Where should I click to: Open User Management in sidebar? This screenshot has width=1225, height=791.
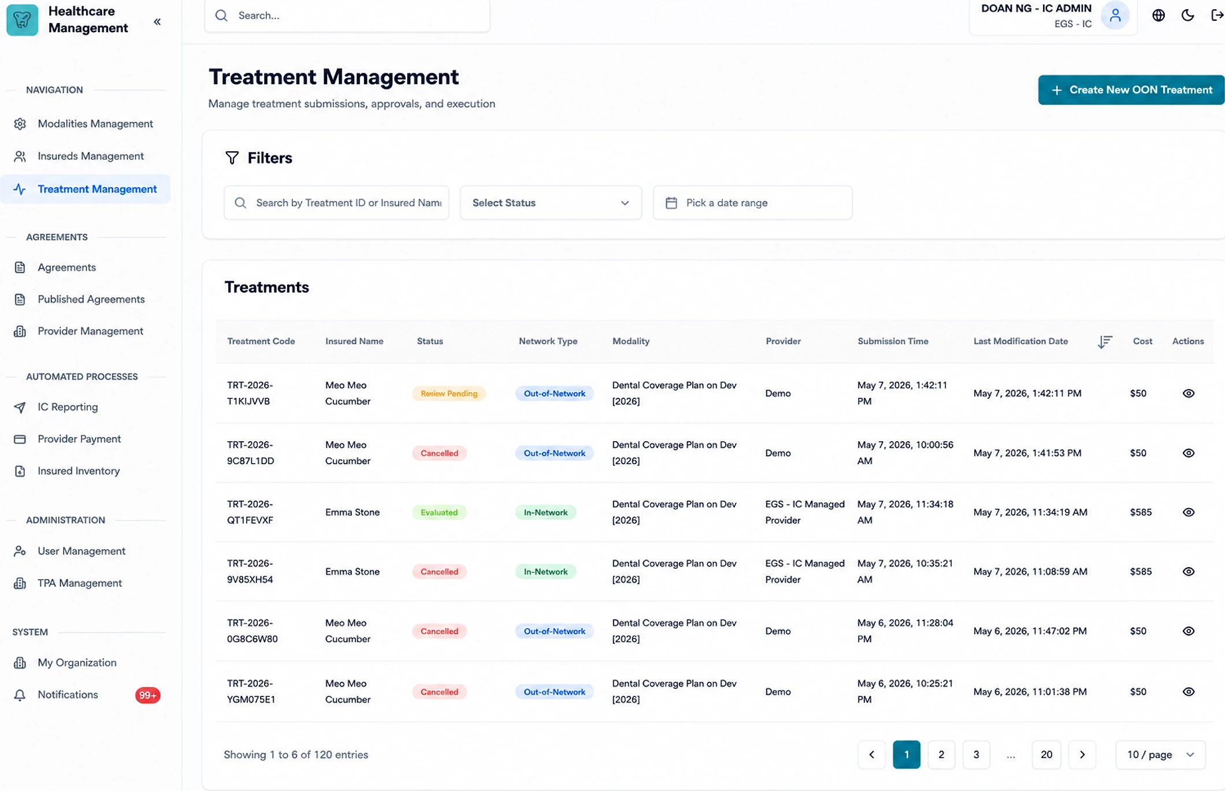(x=86, y=551)
